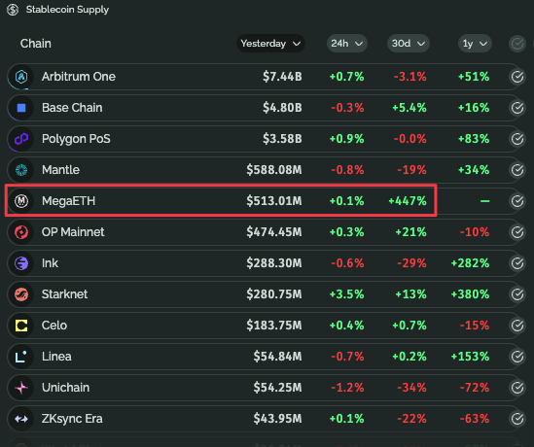Toggle the check circle for Ink
Viewport: 534px width, 447px height.
(517, 263)
